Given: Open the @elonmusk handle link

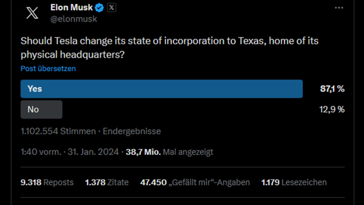Looking at the screenshot, I should pos(73,19).
